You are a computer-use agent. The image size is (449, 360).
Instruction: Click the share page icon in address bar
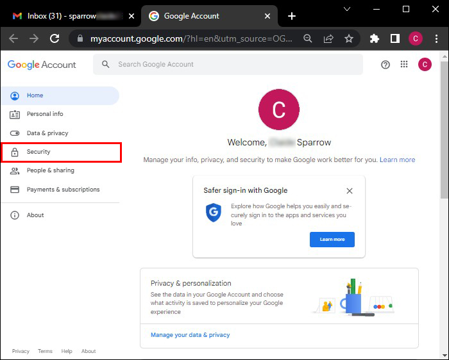[328, 38]
